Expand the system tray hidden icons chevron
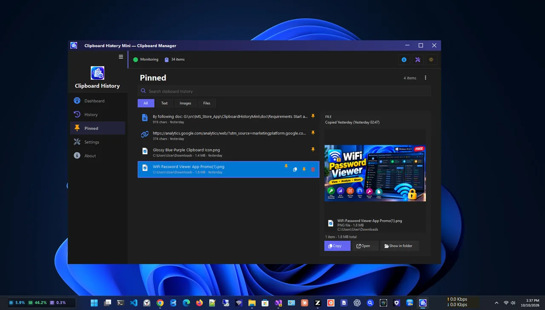Viewport: 545px width, 310px height. pyautogui.click(x=496, y=303)
